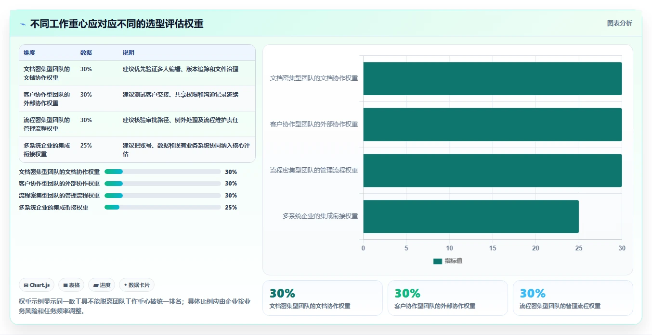Click description starting 建议把账号、数据和现有业务系统
The width and height of the screenshot is (652, 335).
[x=186, y=149]
